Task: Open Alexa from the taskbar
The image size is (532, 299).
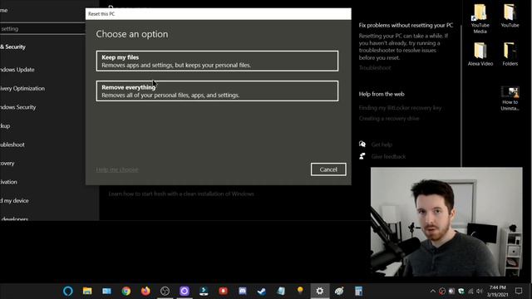Action: point(68,291)
